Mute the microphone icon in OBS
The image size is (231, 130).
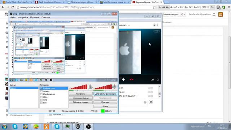point(91,87)
